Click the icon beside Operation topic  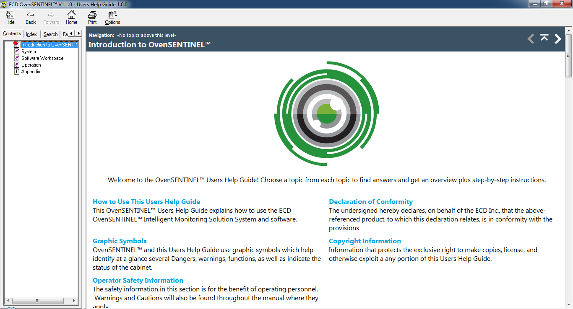tap(17, 65)
